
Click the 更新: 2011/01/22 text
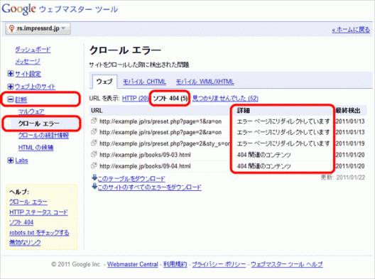(x=343, y=177)
